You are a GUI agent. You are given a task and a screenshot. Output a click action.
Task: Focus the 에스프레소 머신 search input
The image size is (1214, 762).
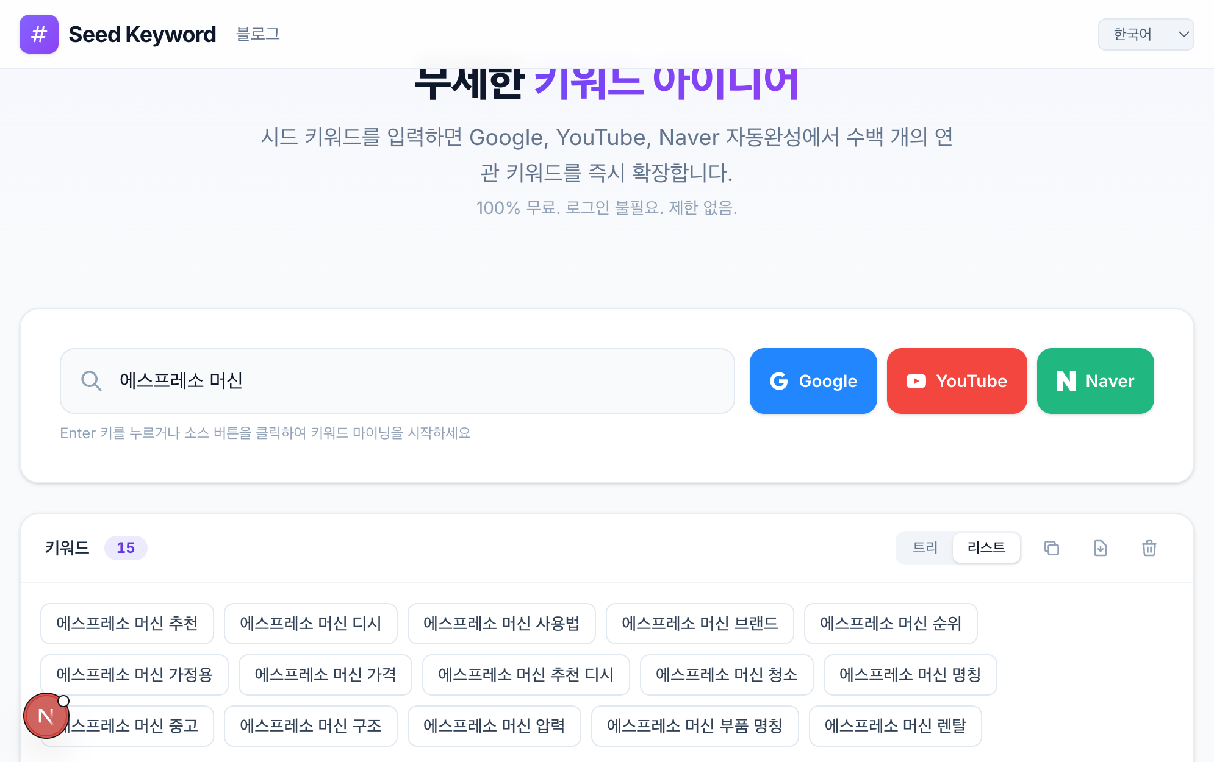pyautogui.click(x=397, y=381)
